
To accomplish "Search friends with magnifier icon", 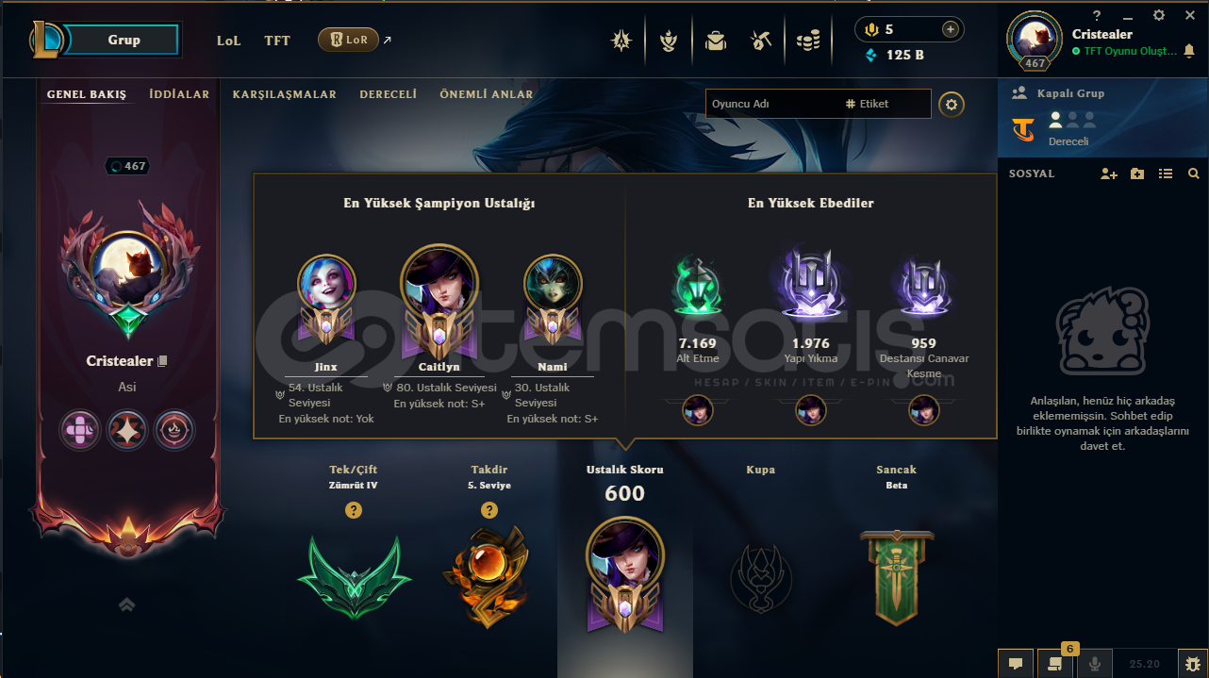I will [x=1194, y=174].
